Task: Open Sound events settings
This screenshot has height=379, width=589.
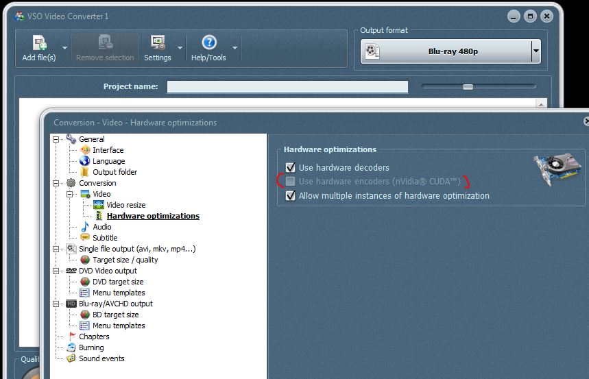Action: (101, 358)
